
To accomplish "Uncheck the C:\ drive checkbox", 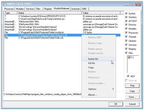I will (x=129, y=57).
